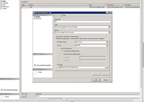Open the Schedules page in the job sidebar
The width and height of the screenshot is (144, 102).
pyautogui.click(x=5, y=3)
